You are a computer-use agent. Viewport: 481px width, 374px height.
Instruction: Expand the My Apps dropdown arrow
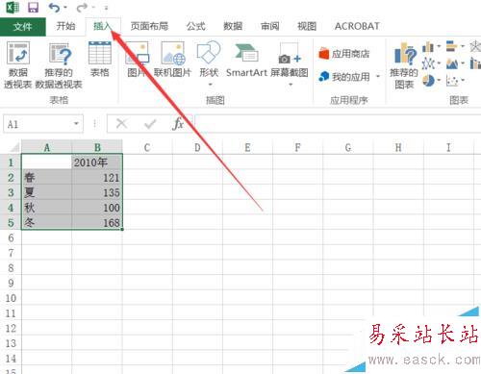[x=378, y=76]
